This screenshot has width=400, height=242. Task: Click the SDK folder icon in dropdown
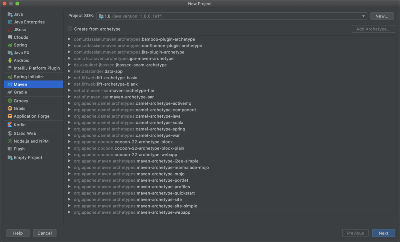click(x=101, y=16)
